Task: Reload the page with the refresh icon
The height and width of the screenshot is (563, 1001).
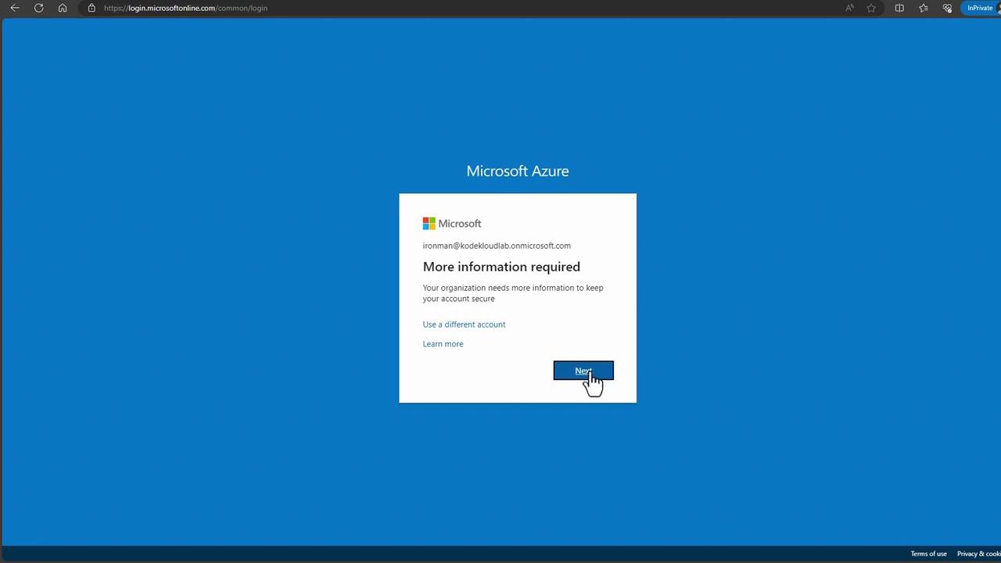Action: click(x=38, y=8)
